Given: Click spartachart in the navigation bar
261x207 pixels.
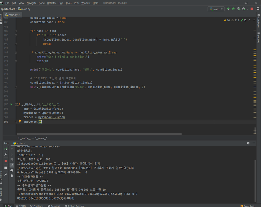Looking at the screenshot, I should (x=8, y=9).
